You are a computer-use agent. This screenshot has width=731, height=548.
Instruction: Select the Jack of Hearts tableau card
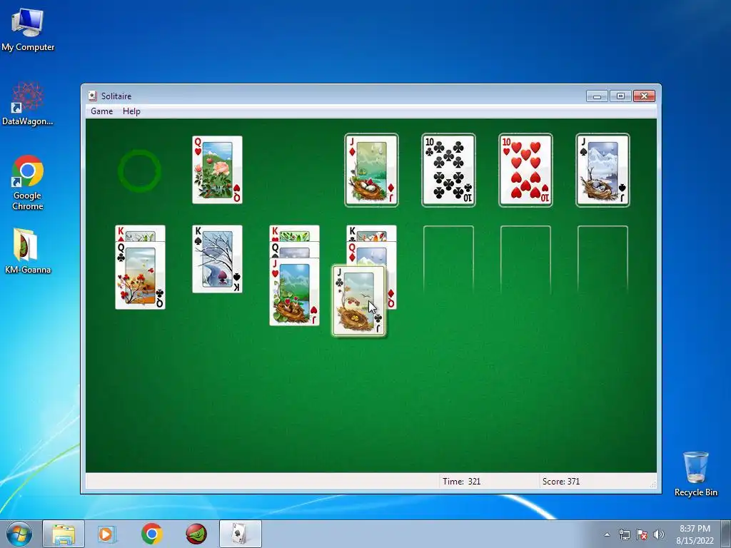[x=294, y=291]
